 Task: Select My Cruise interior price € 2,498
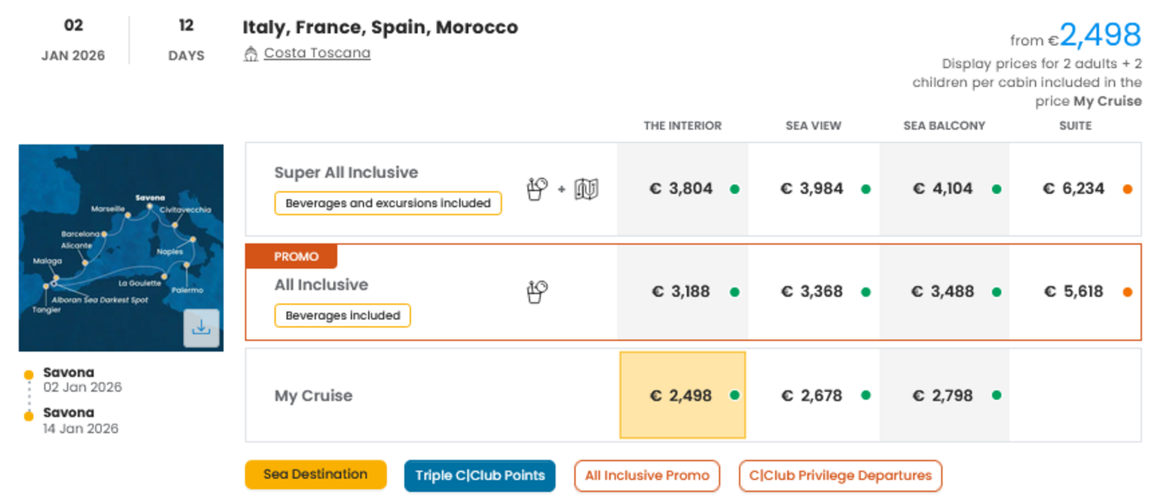pos(682,395)
